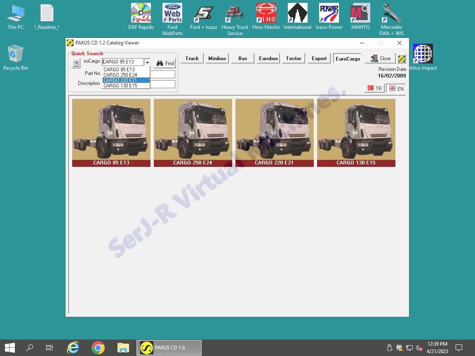Open the network tray icon

[x=409, y=348]
